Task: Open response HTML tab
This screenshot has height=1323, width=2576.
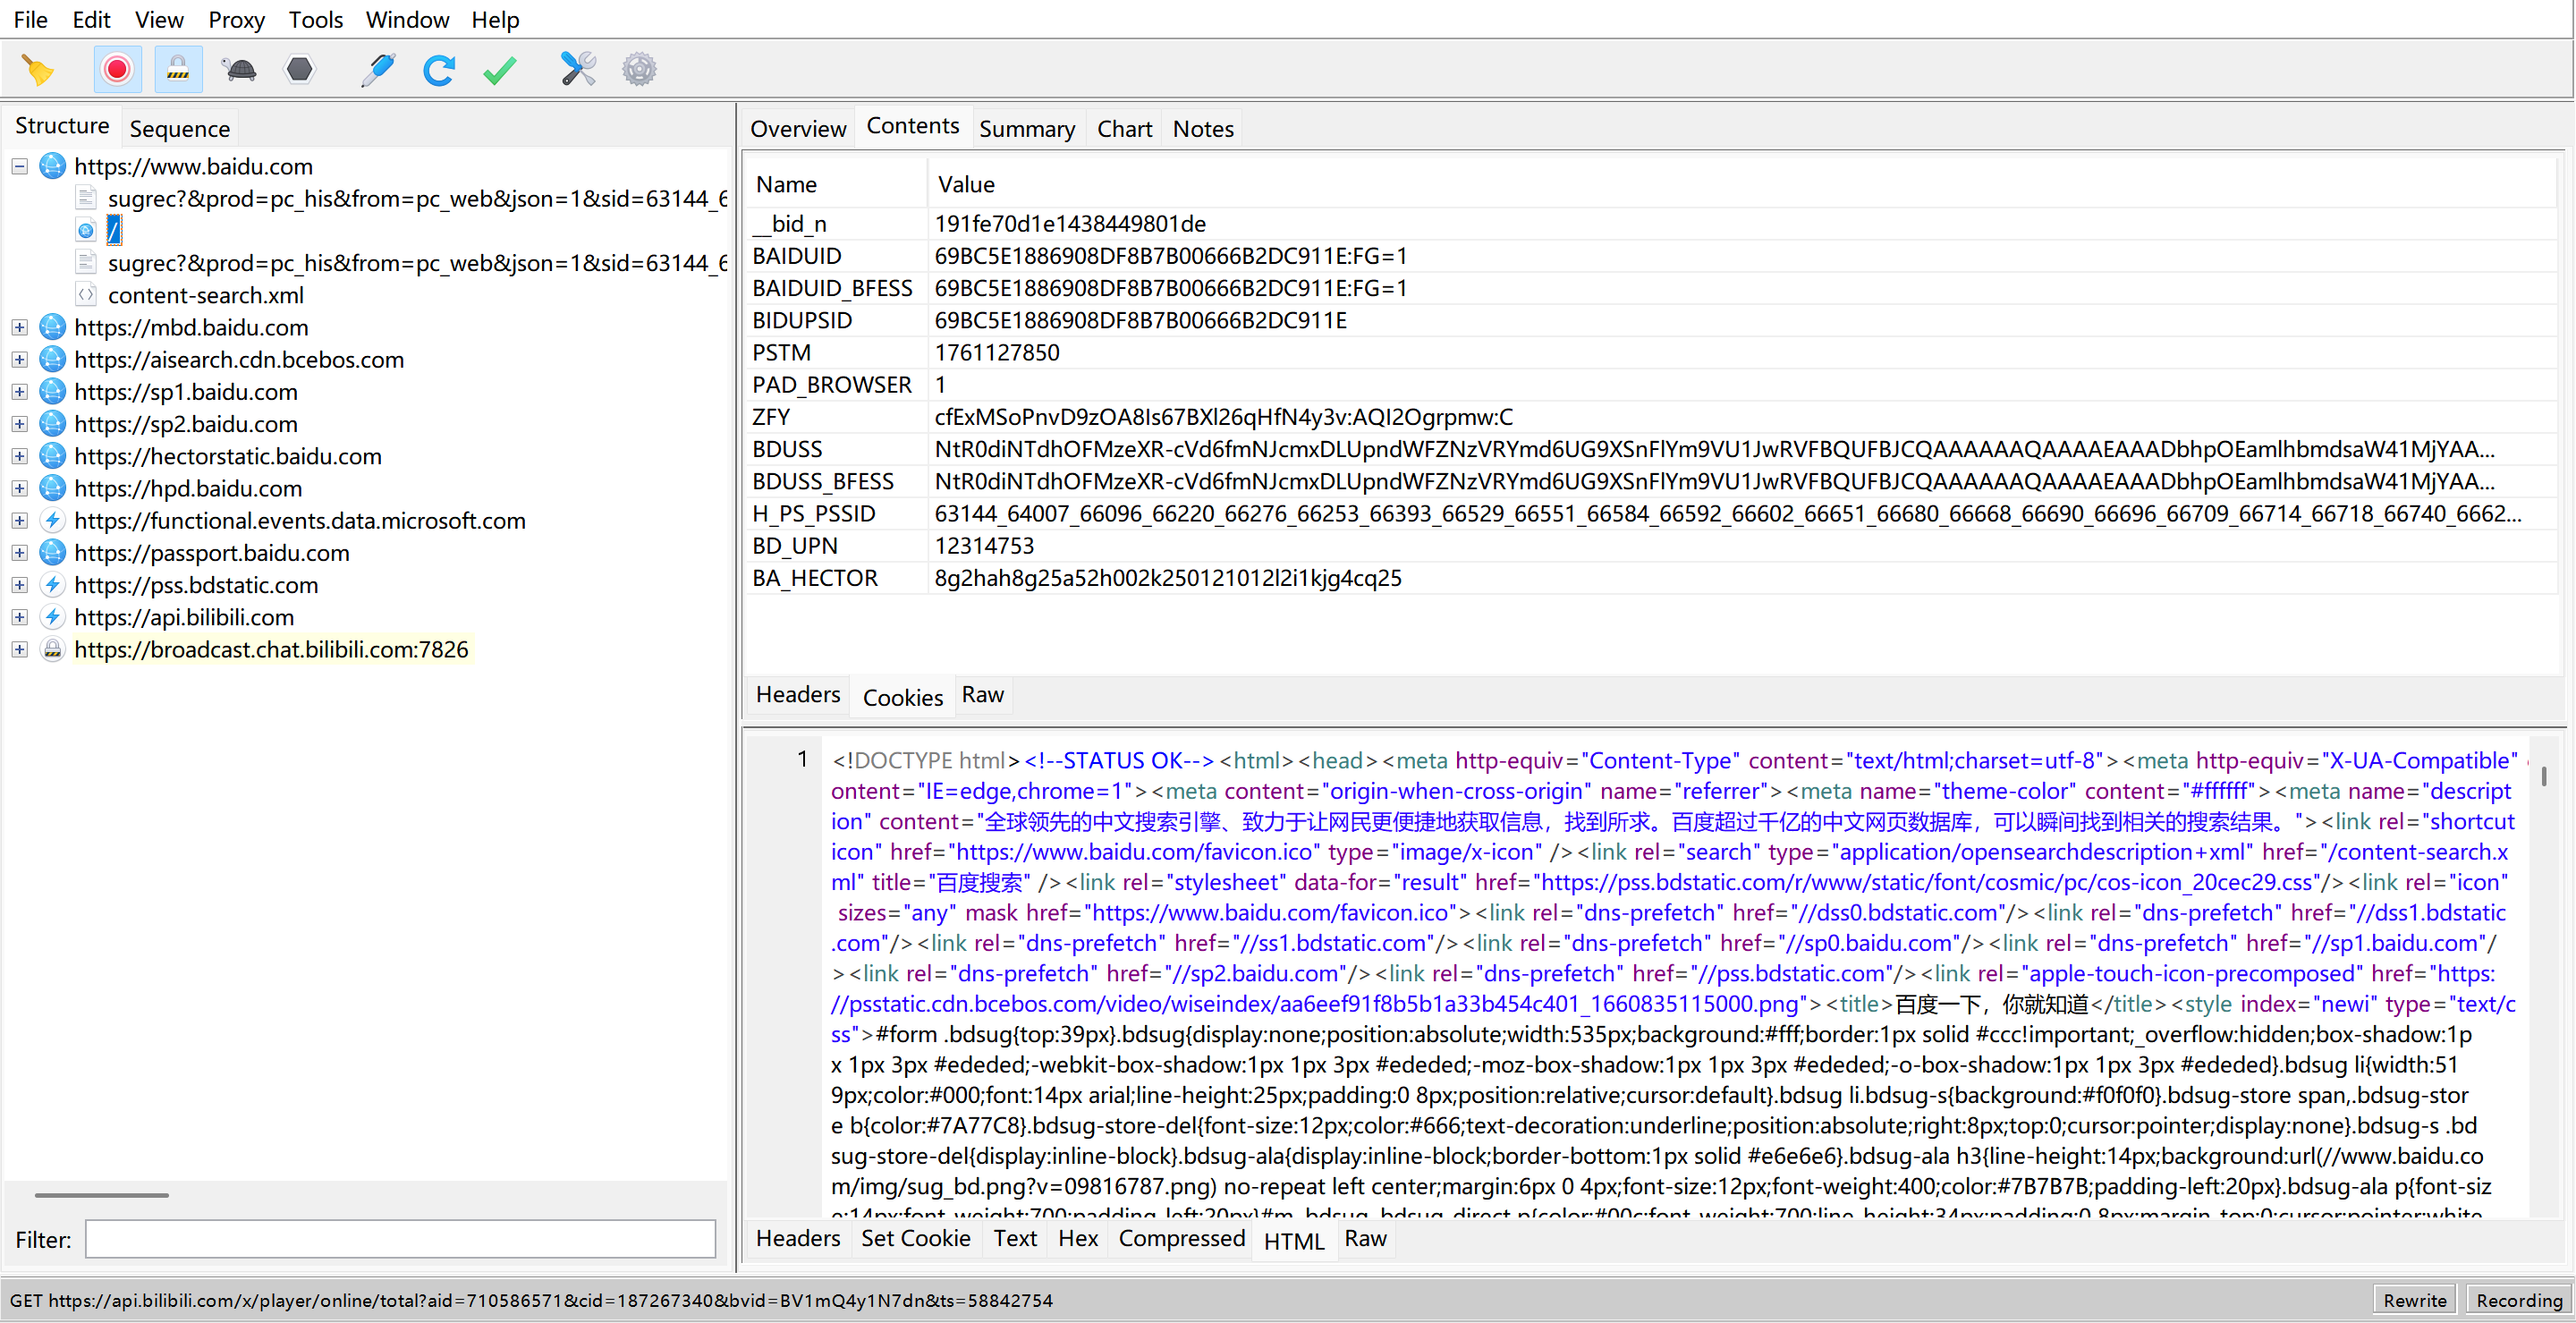Action: (x=1293, y=1241)
